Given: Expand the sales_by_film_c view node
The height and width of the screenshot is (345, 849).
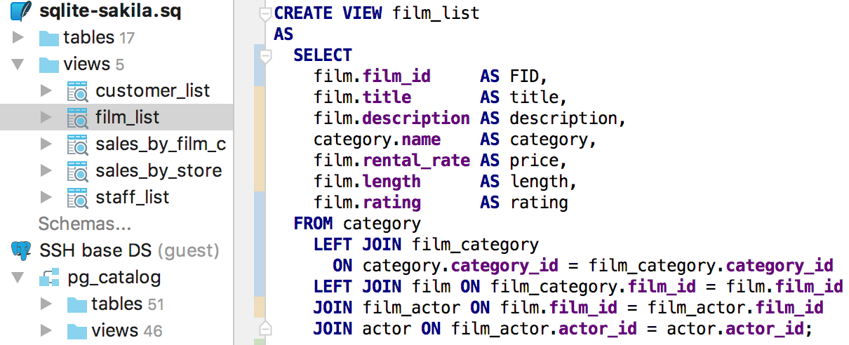Looking at the screenshot, I should click(46, 144).
